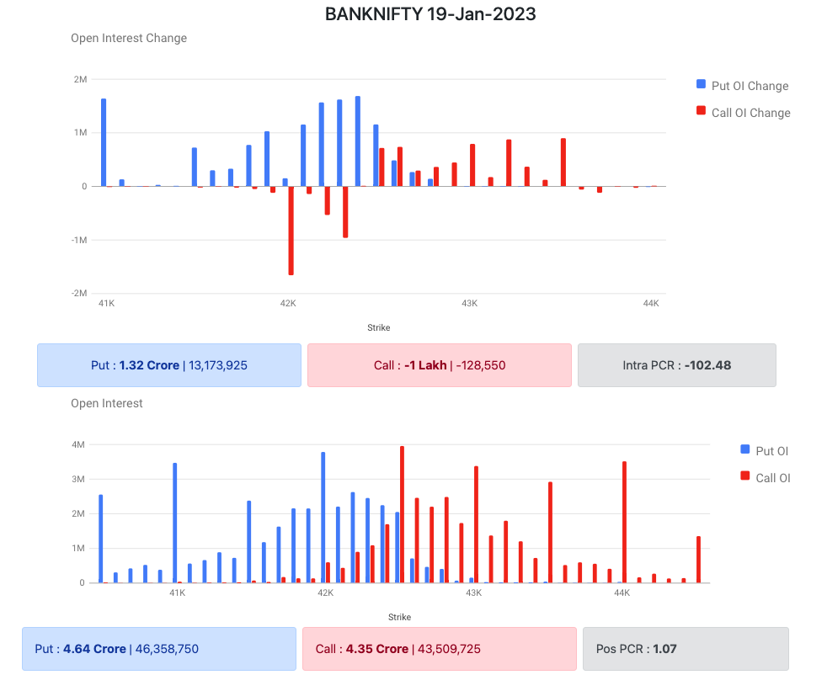827x680 pixels.
Task: Click the Call -1 Lakh summary box
Action: [x=440, y=365]
